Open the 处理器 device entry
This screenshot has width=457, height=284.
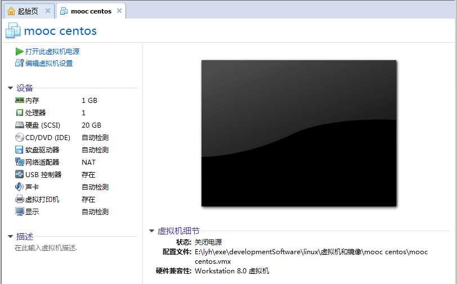[x=35, y=112]
